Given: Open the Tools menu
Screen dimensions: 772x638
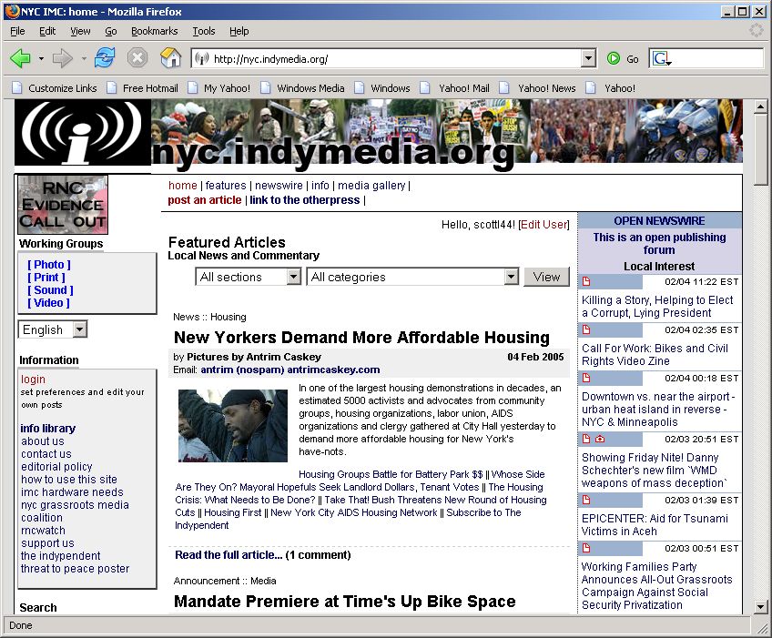Looking at the screenshot, I should (203, 31).
